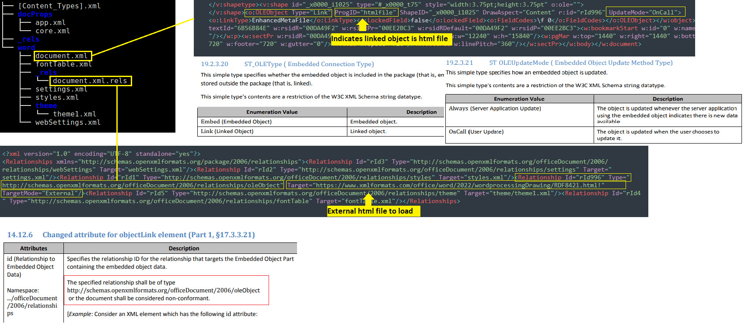Click the highlighted UpdateMode="OnCall" attribute
The image size is (745, 330).
coord(646,13)
